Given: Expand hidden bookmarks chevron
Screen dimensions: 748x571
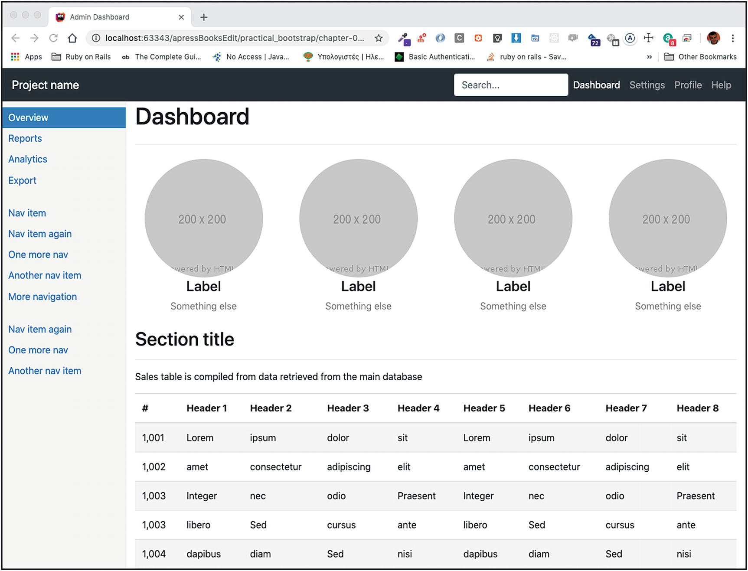Looking at the screenshot, I should [x=649, y=57].
